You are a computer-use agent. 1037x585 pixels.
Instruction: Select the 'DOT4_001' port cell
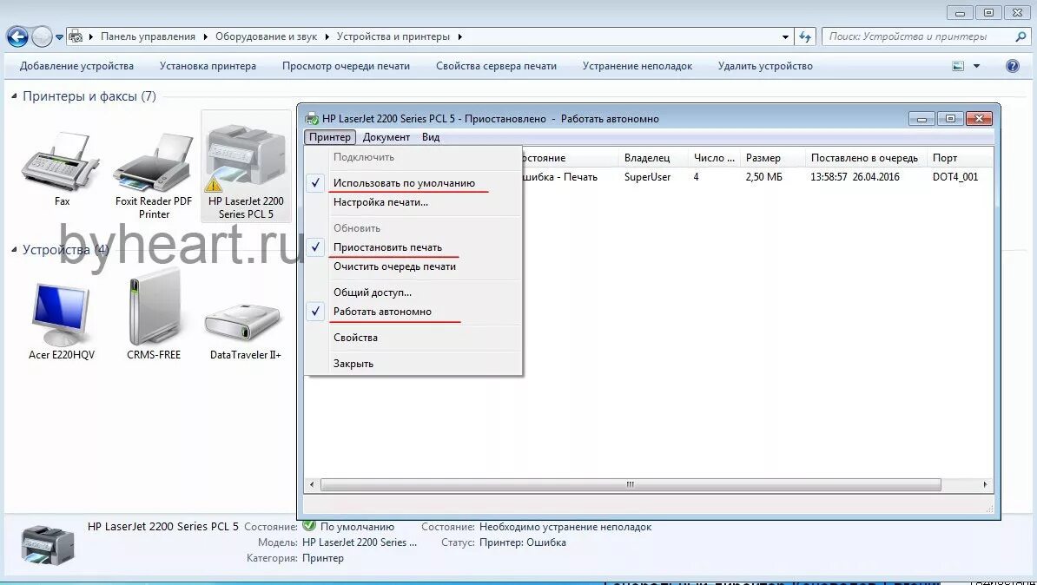(x=955, y=177)
